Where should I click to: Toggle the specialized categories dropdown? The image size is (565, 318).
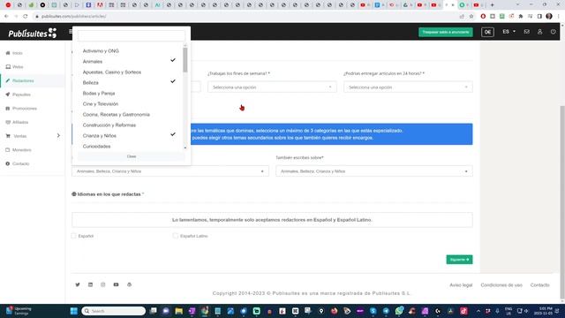tap(170, 171)
